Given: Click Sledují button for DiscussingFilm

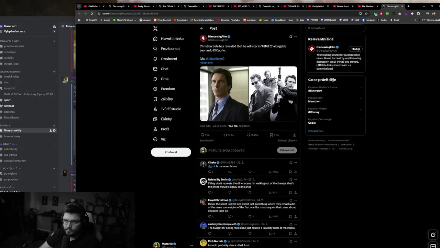Looking at the screenshot, I should 355,49.
